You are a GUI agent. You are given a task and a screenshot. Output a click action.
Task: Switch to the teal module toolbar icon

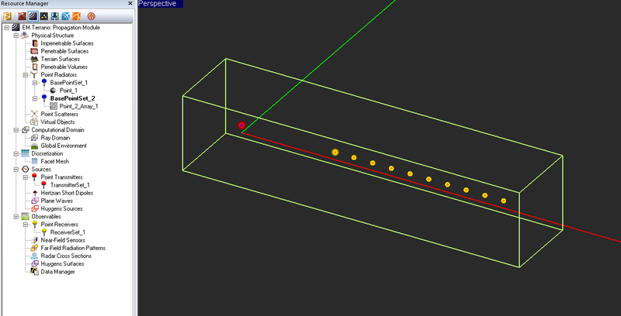coord(55,16)
